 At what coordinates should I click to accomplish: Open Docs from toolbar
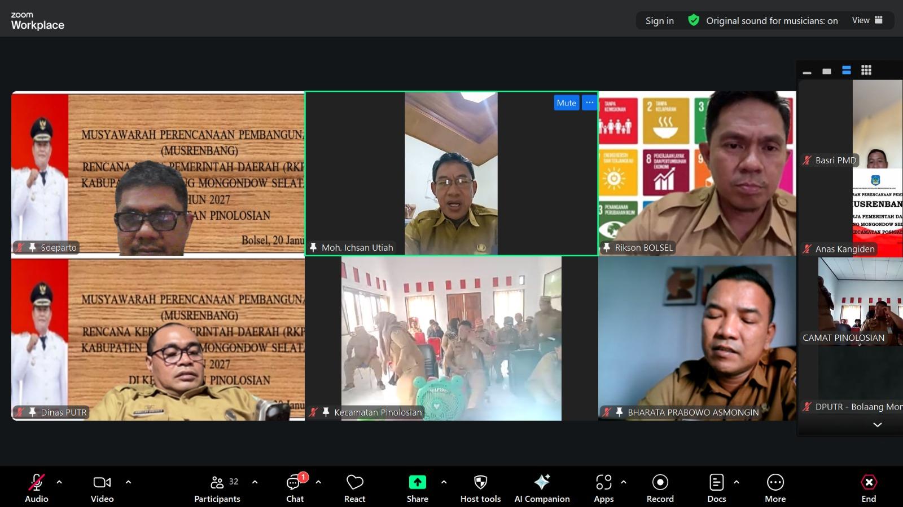[x=716, y=488]
